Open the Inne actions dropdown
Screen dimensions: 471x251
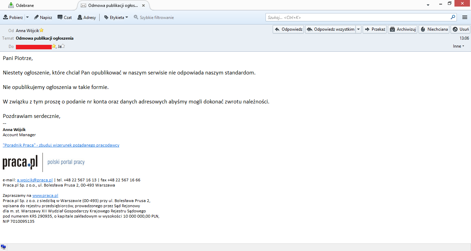point(458,46)
